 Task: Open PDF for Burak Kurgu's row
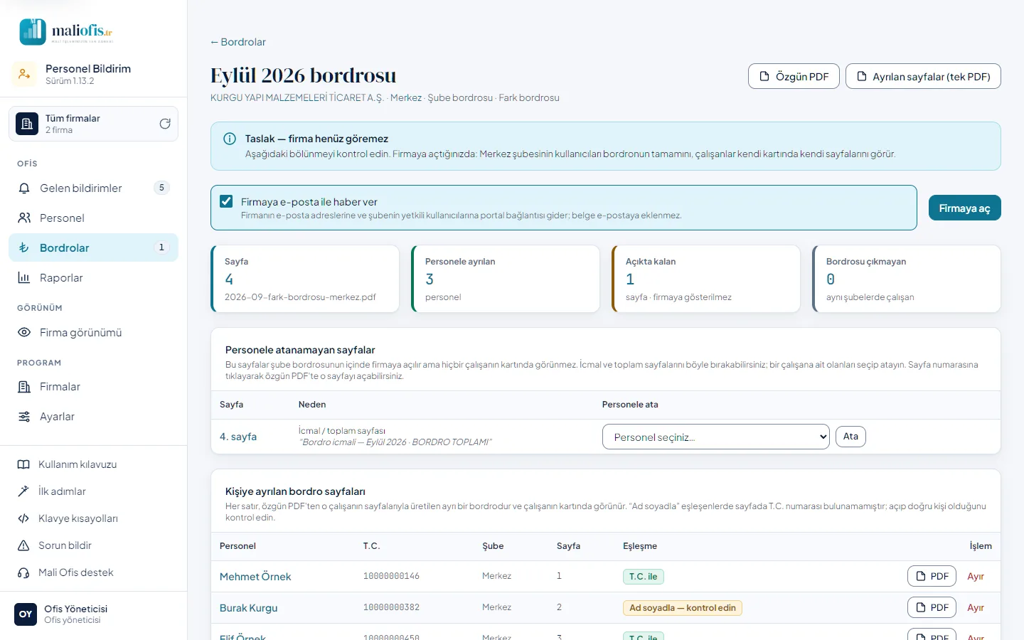click(932, 607)
